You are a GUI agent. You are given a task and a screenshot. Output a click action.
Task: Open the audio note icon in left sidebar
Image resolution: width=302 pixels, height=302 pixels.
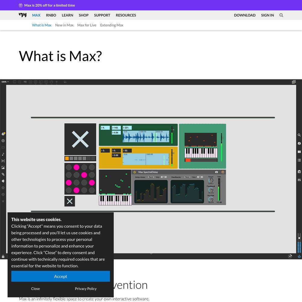pos(3,154)
